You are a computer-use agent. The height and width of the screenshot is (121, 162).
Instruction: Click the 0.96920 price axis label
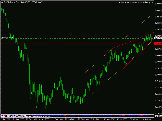(x=158, y=10)
